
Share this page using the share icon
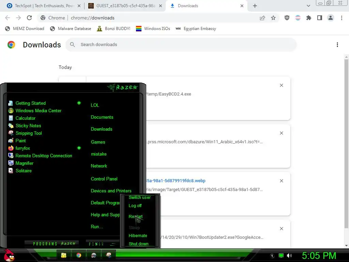[x=262, y=18]
